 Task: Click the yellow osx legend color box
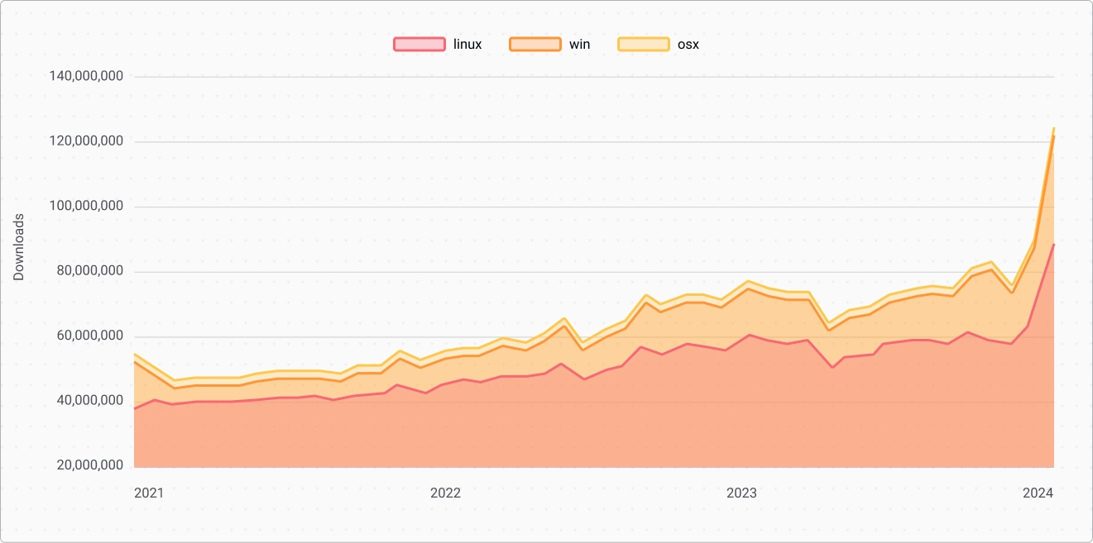click(x=643, y=45)
